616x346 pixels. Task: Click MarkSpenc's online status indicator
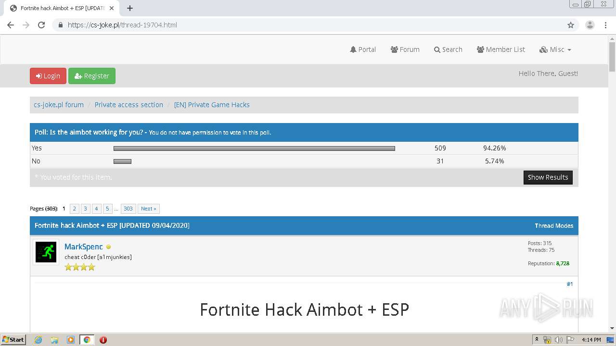point(108,247)
